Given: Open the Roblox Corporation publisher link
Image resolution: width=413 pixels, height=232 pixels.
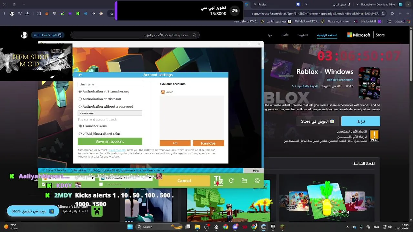Looking at the screenshot, I should [x=340, y=80].
